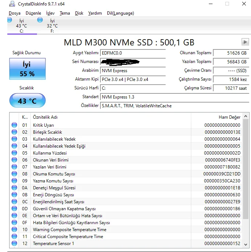This screenshot has width=251, height=252.
Task: Click the Çalıştırılma Sayısı value 1584 kez
Action: click(x=231, y=79)
